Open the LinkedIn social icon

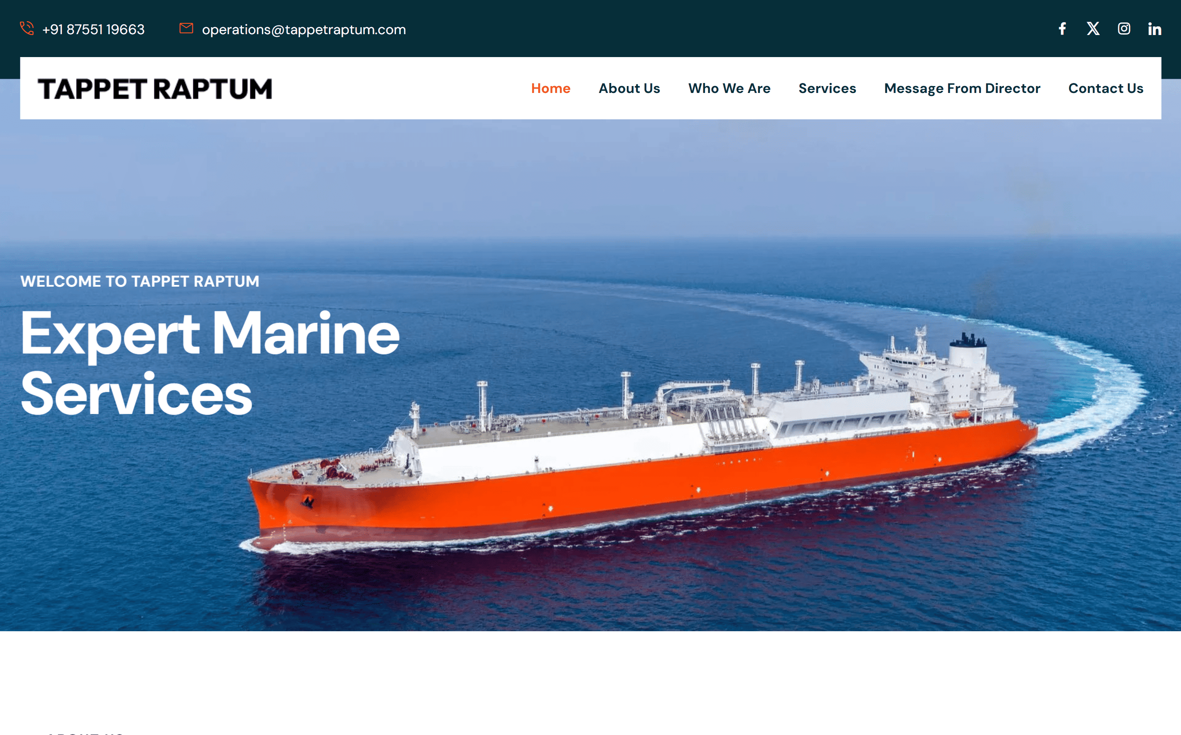pyautogui.click(x=1155, y=29)
